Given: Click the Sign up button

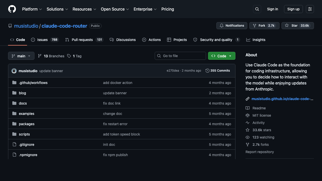Looking at the screenshot, I should 293,9.
